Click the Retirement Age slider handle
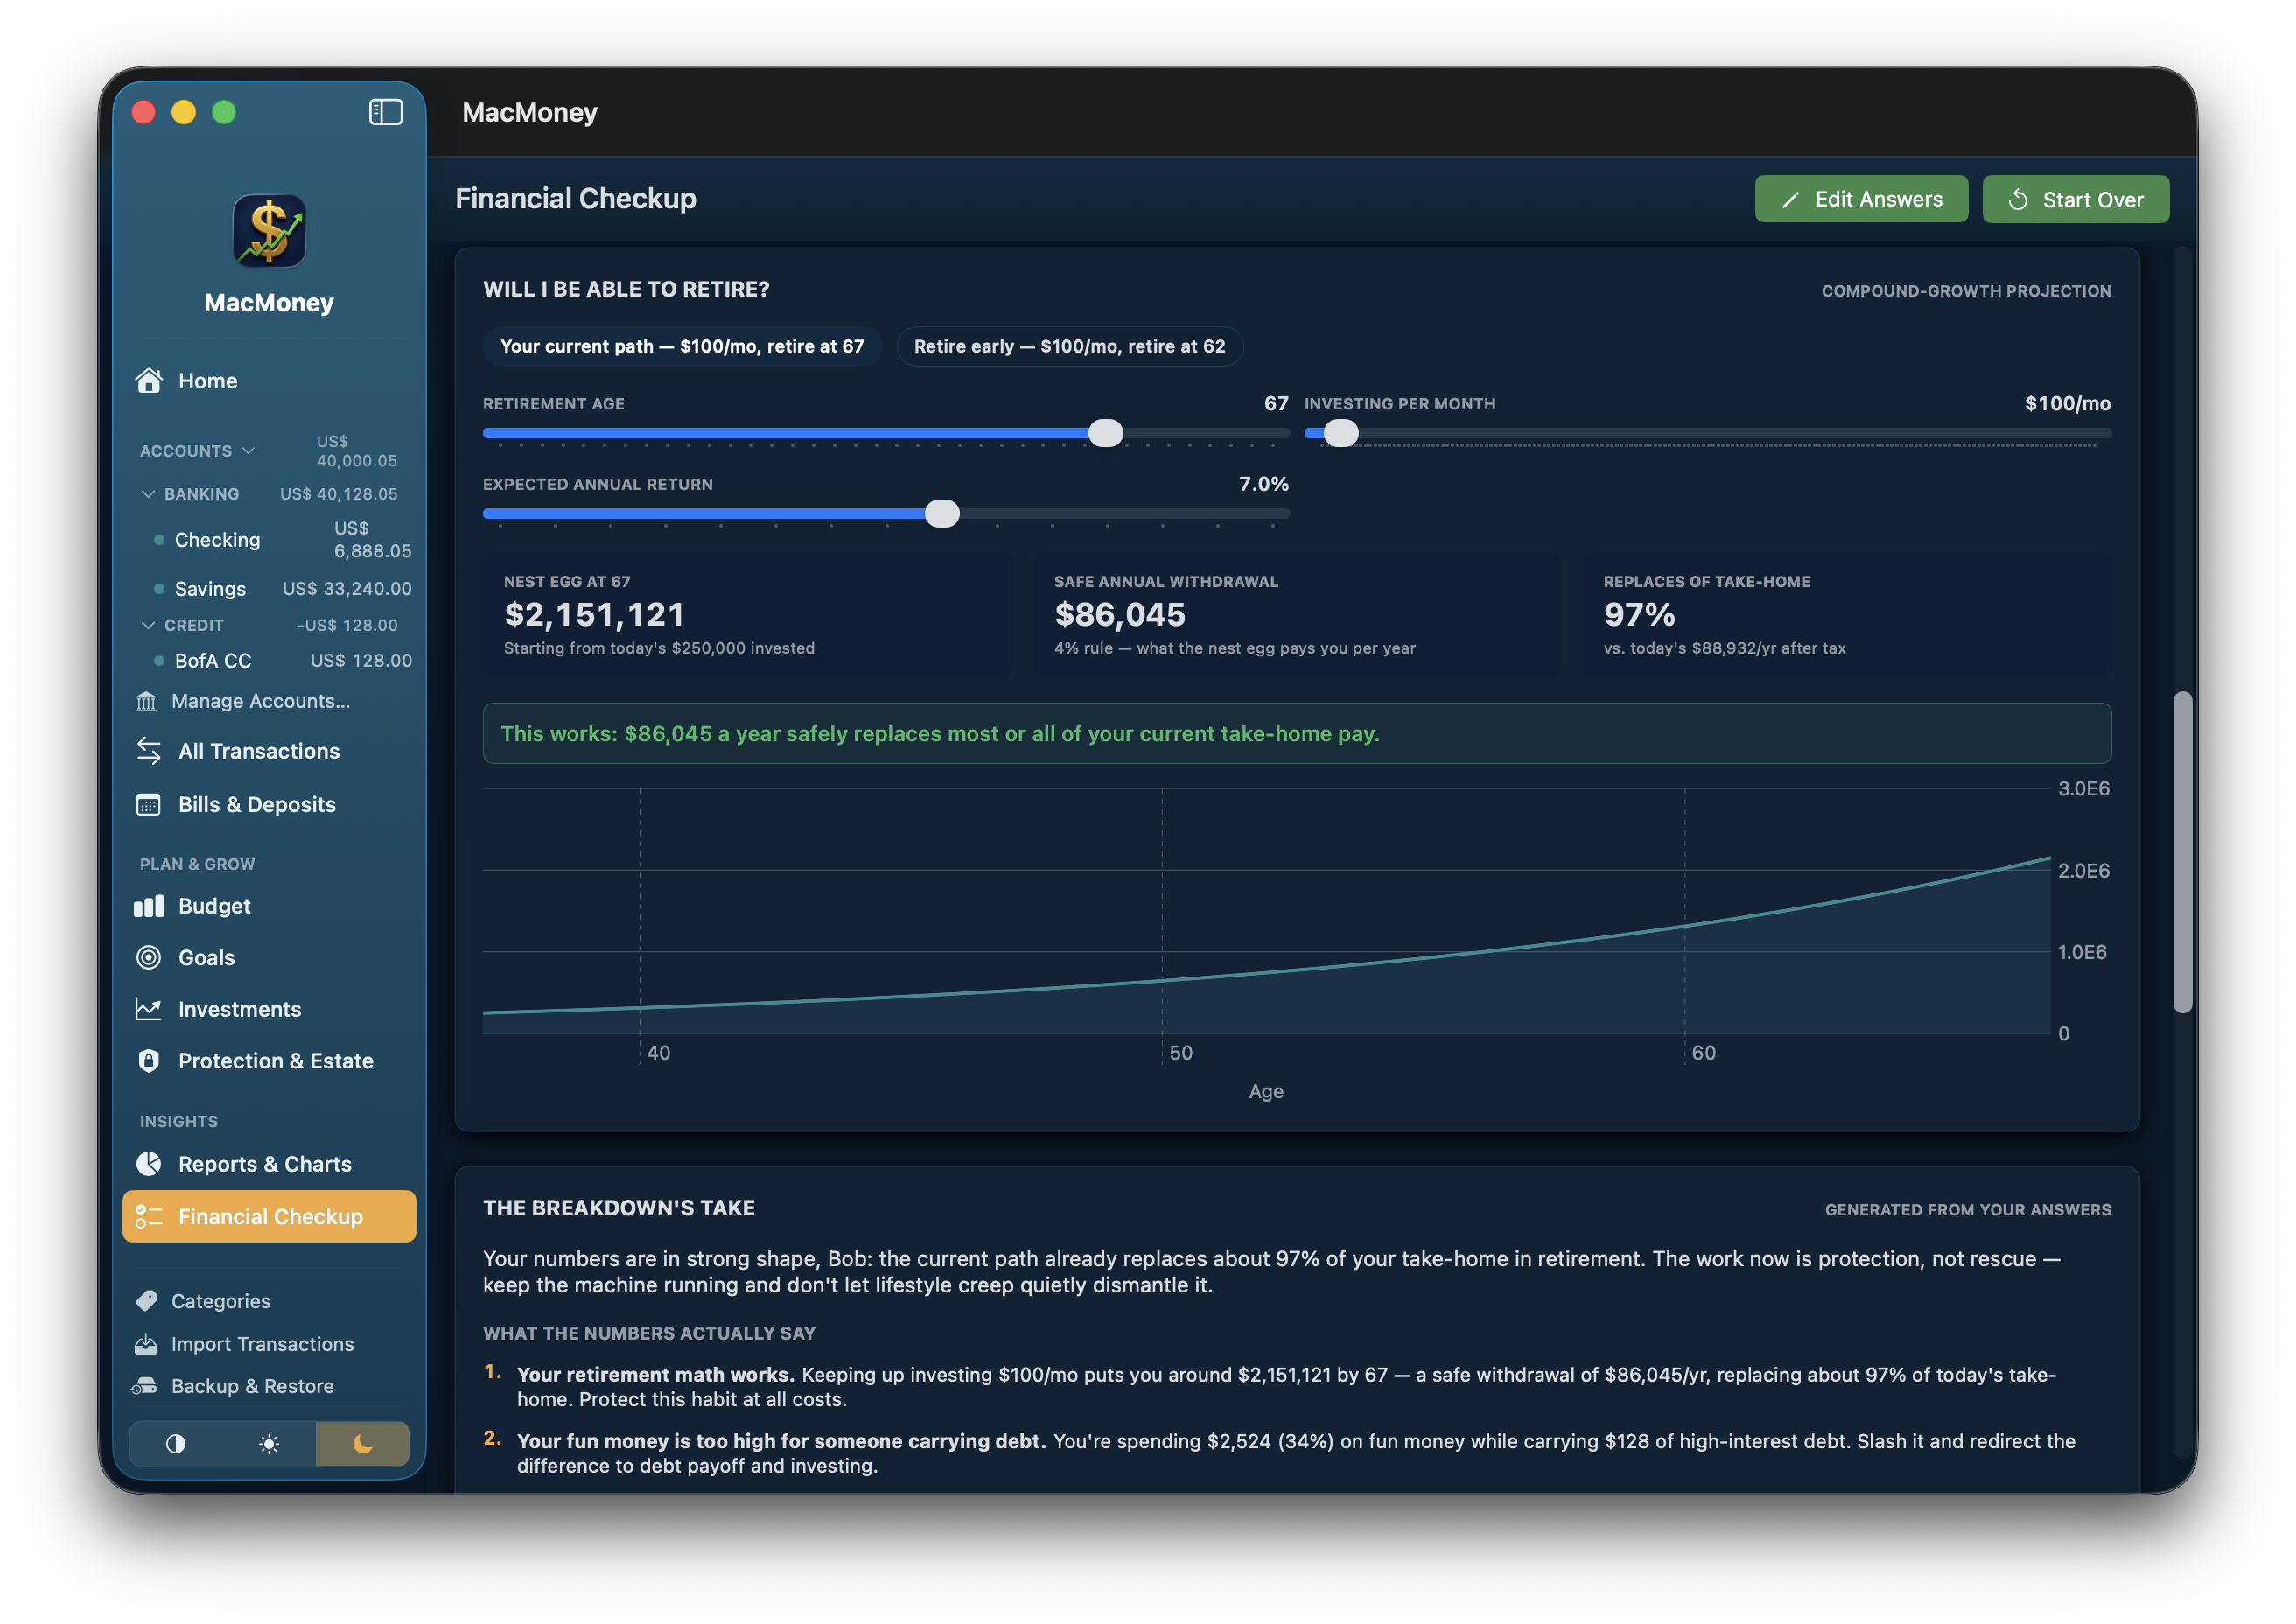Screen dimensions: 2296x1624 (x=1105, y=433)
